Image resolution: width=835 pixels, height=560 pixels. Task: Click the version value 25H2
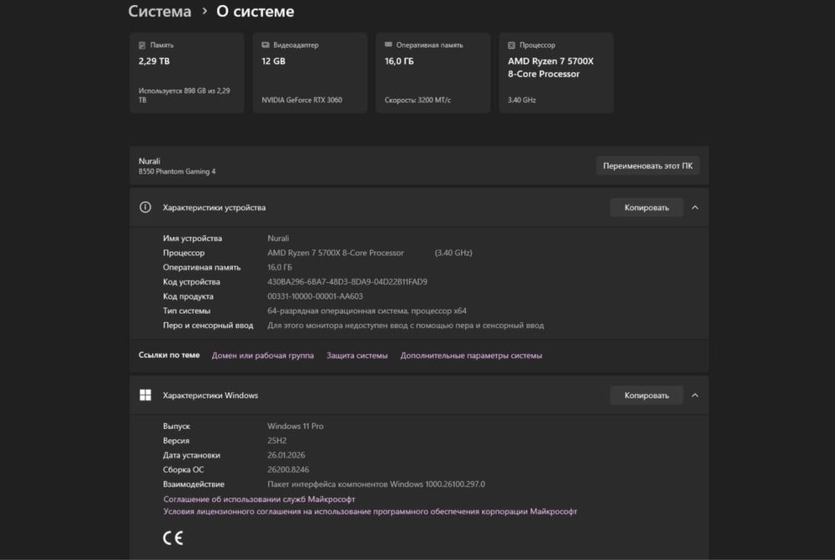[x=277, y=441]
